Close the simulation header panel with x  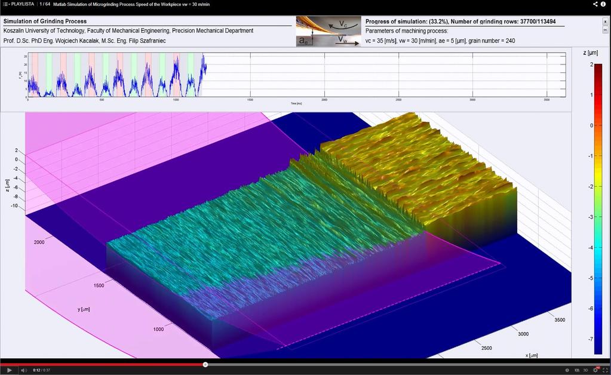tap(605, 22)
